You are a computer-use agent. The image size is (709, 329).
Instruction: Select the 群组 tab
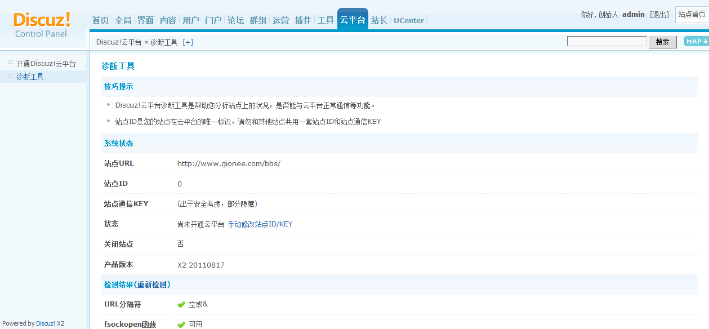coord(258,20)
